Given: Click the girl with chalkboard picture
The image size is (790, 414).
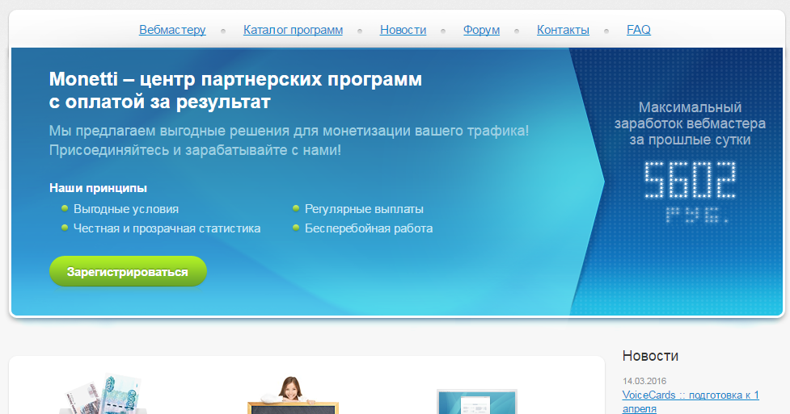Looking at the screenshot, I should click(293, 395).
